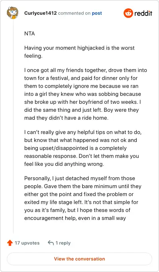The width and height of the screenshot is (159, 272).
Task: Click the "NTA" verdict text
Action: (x=29, y=33)
